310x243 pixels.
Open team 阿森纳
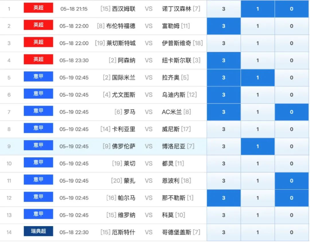pyautogui.click(x=127, y=61)
